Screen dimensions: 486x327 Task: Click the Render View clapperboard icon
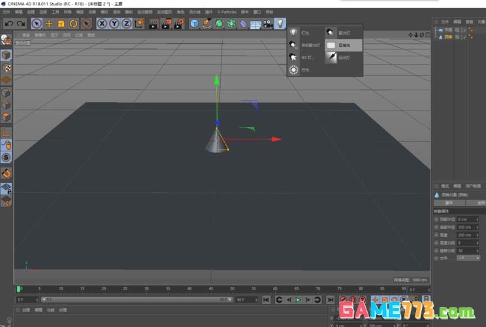153,24
